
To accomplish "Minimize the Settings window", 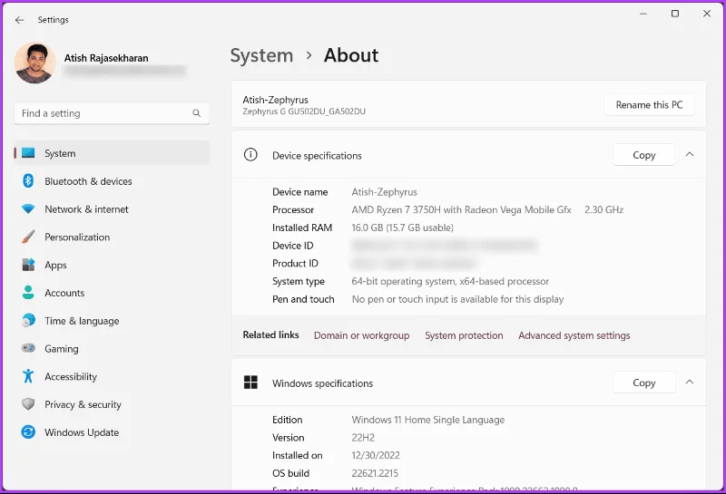I will coord(643,14).
